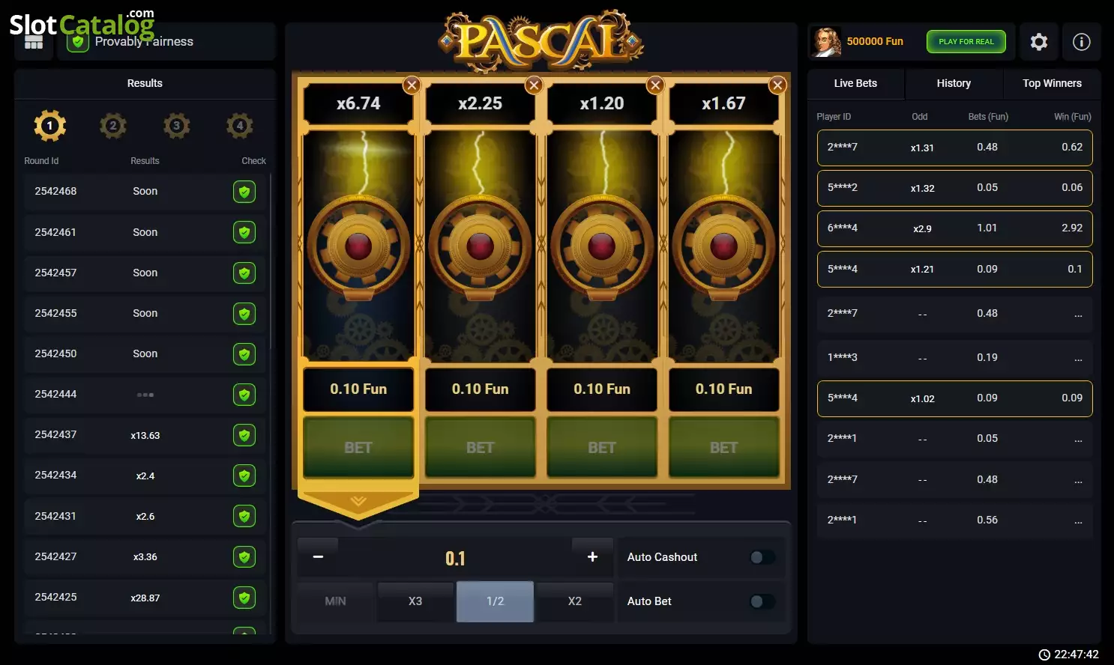The width and height of the screenshot is (1114, 665).
Task: Close the x6.74 bet panel
Action: tap(412, 85)
